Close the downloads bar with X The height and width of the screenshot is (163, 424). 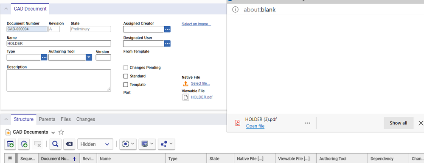pyautogui.click(x=421, y=123)
